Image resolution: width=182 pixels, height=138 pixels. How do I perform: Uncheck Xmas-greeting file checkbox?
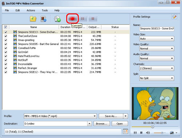point(5,40)
